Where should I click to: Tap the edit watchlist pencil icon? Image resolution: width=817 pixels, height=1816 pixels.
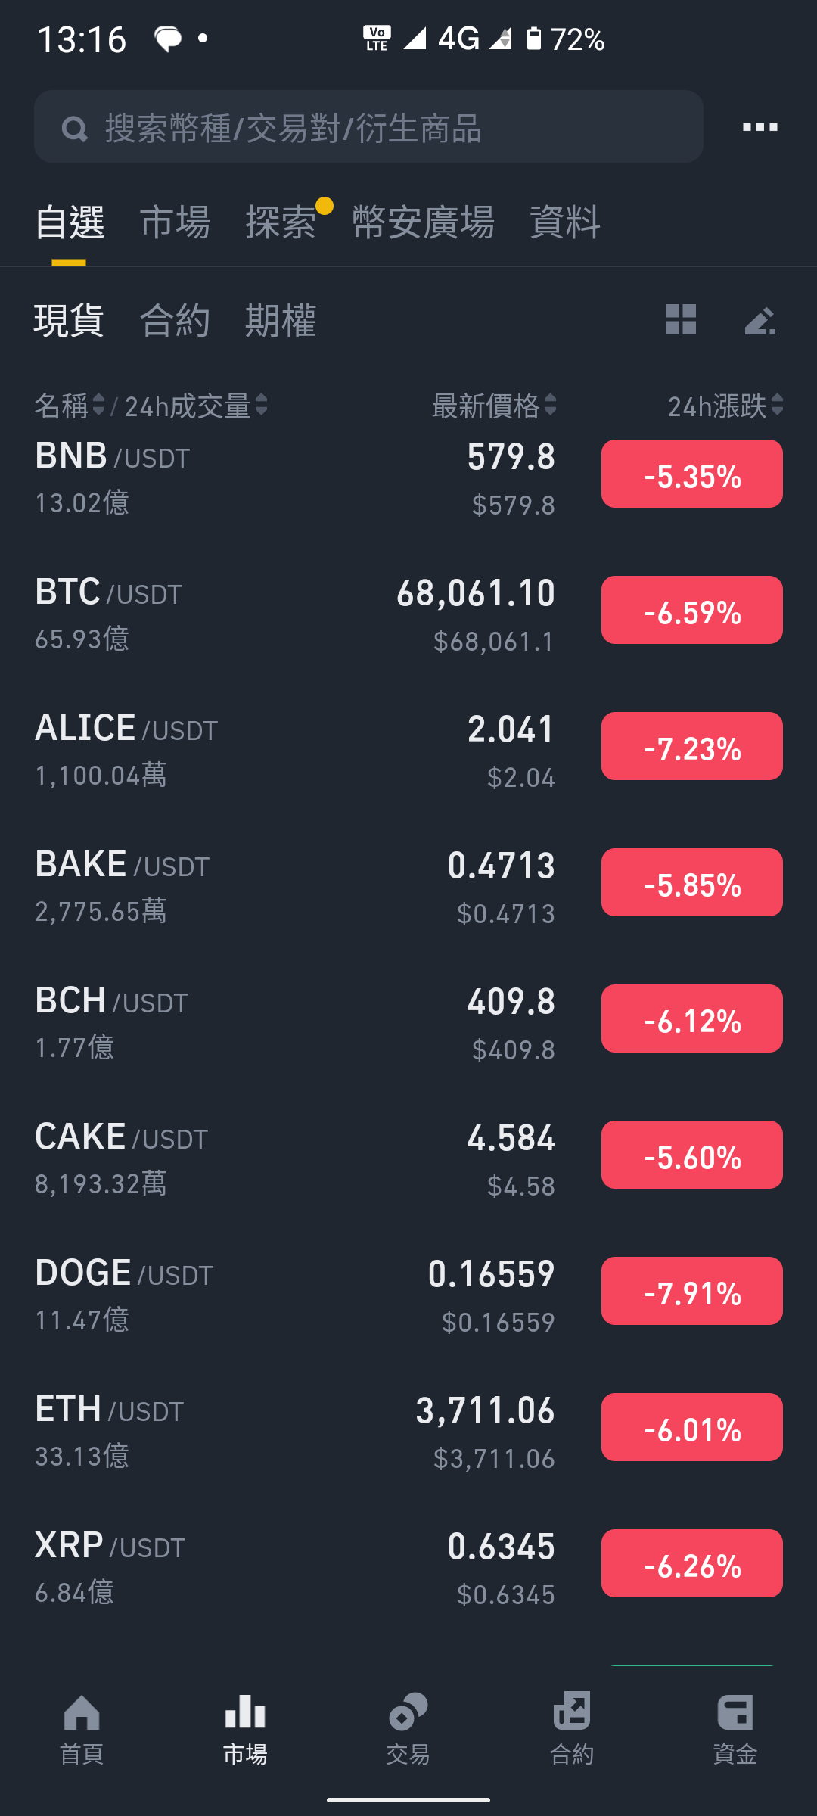[x=760, y=320]
